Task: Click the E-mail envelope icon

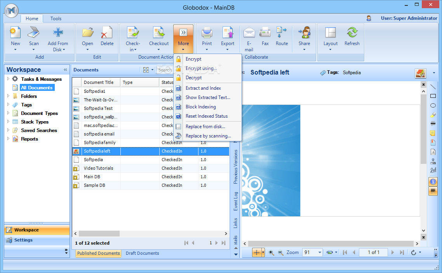Action: (249, 32)
